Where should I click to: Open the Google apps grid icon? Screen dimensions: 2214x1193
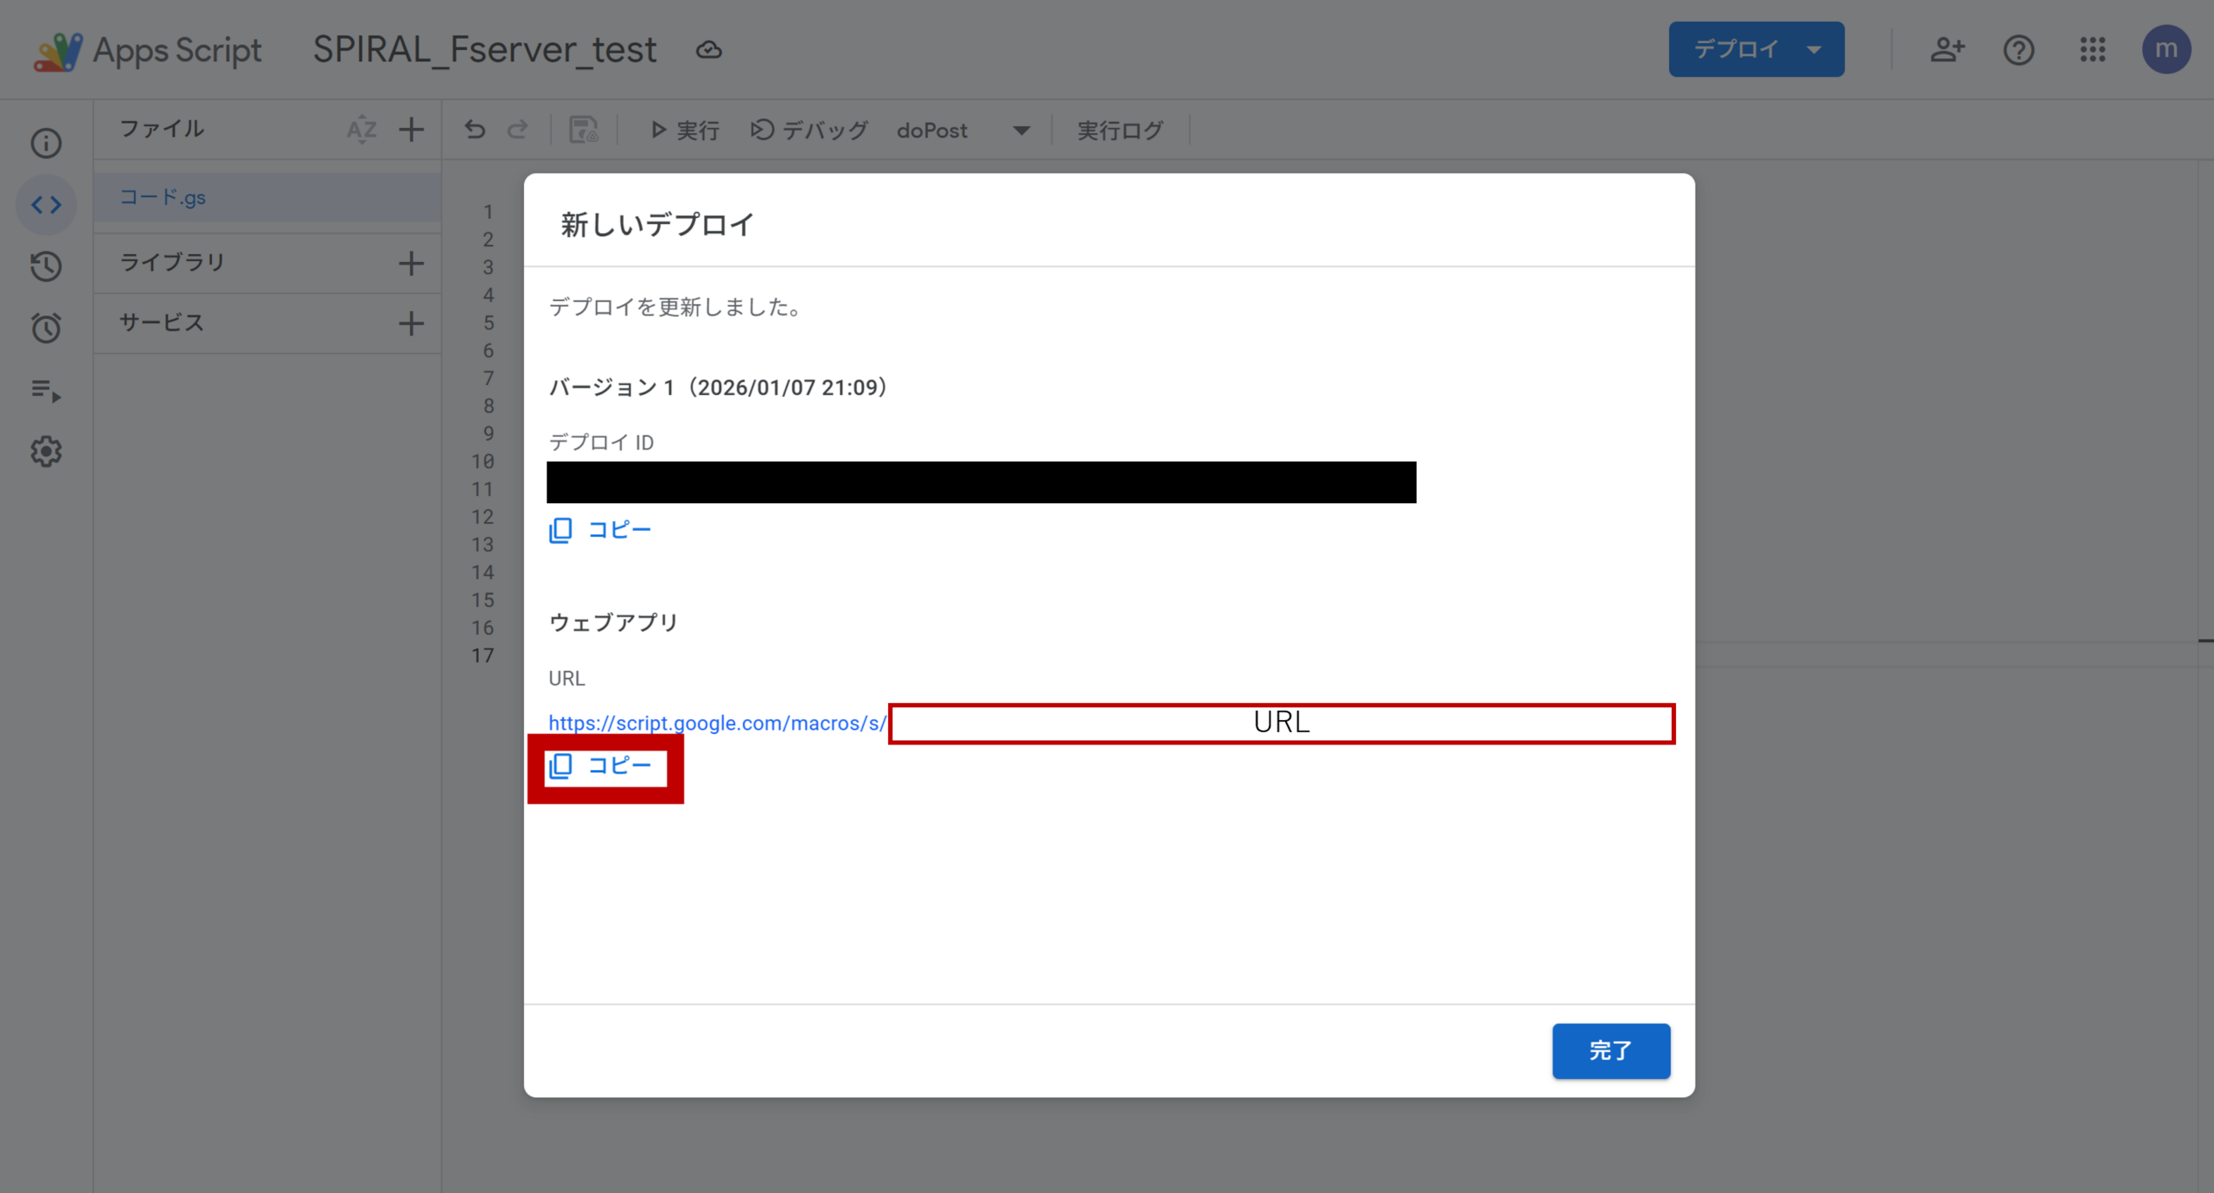coord(2092,49)
